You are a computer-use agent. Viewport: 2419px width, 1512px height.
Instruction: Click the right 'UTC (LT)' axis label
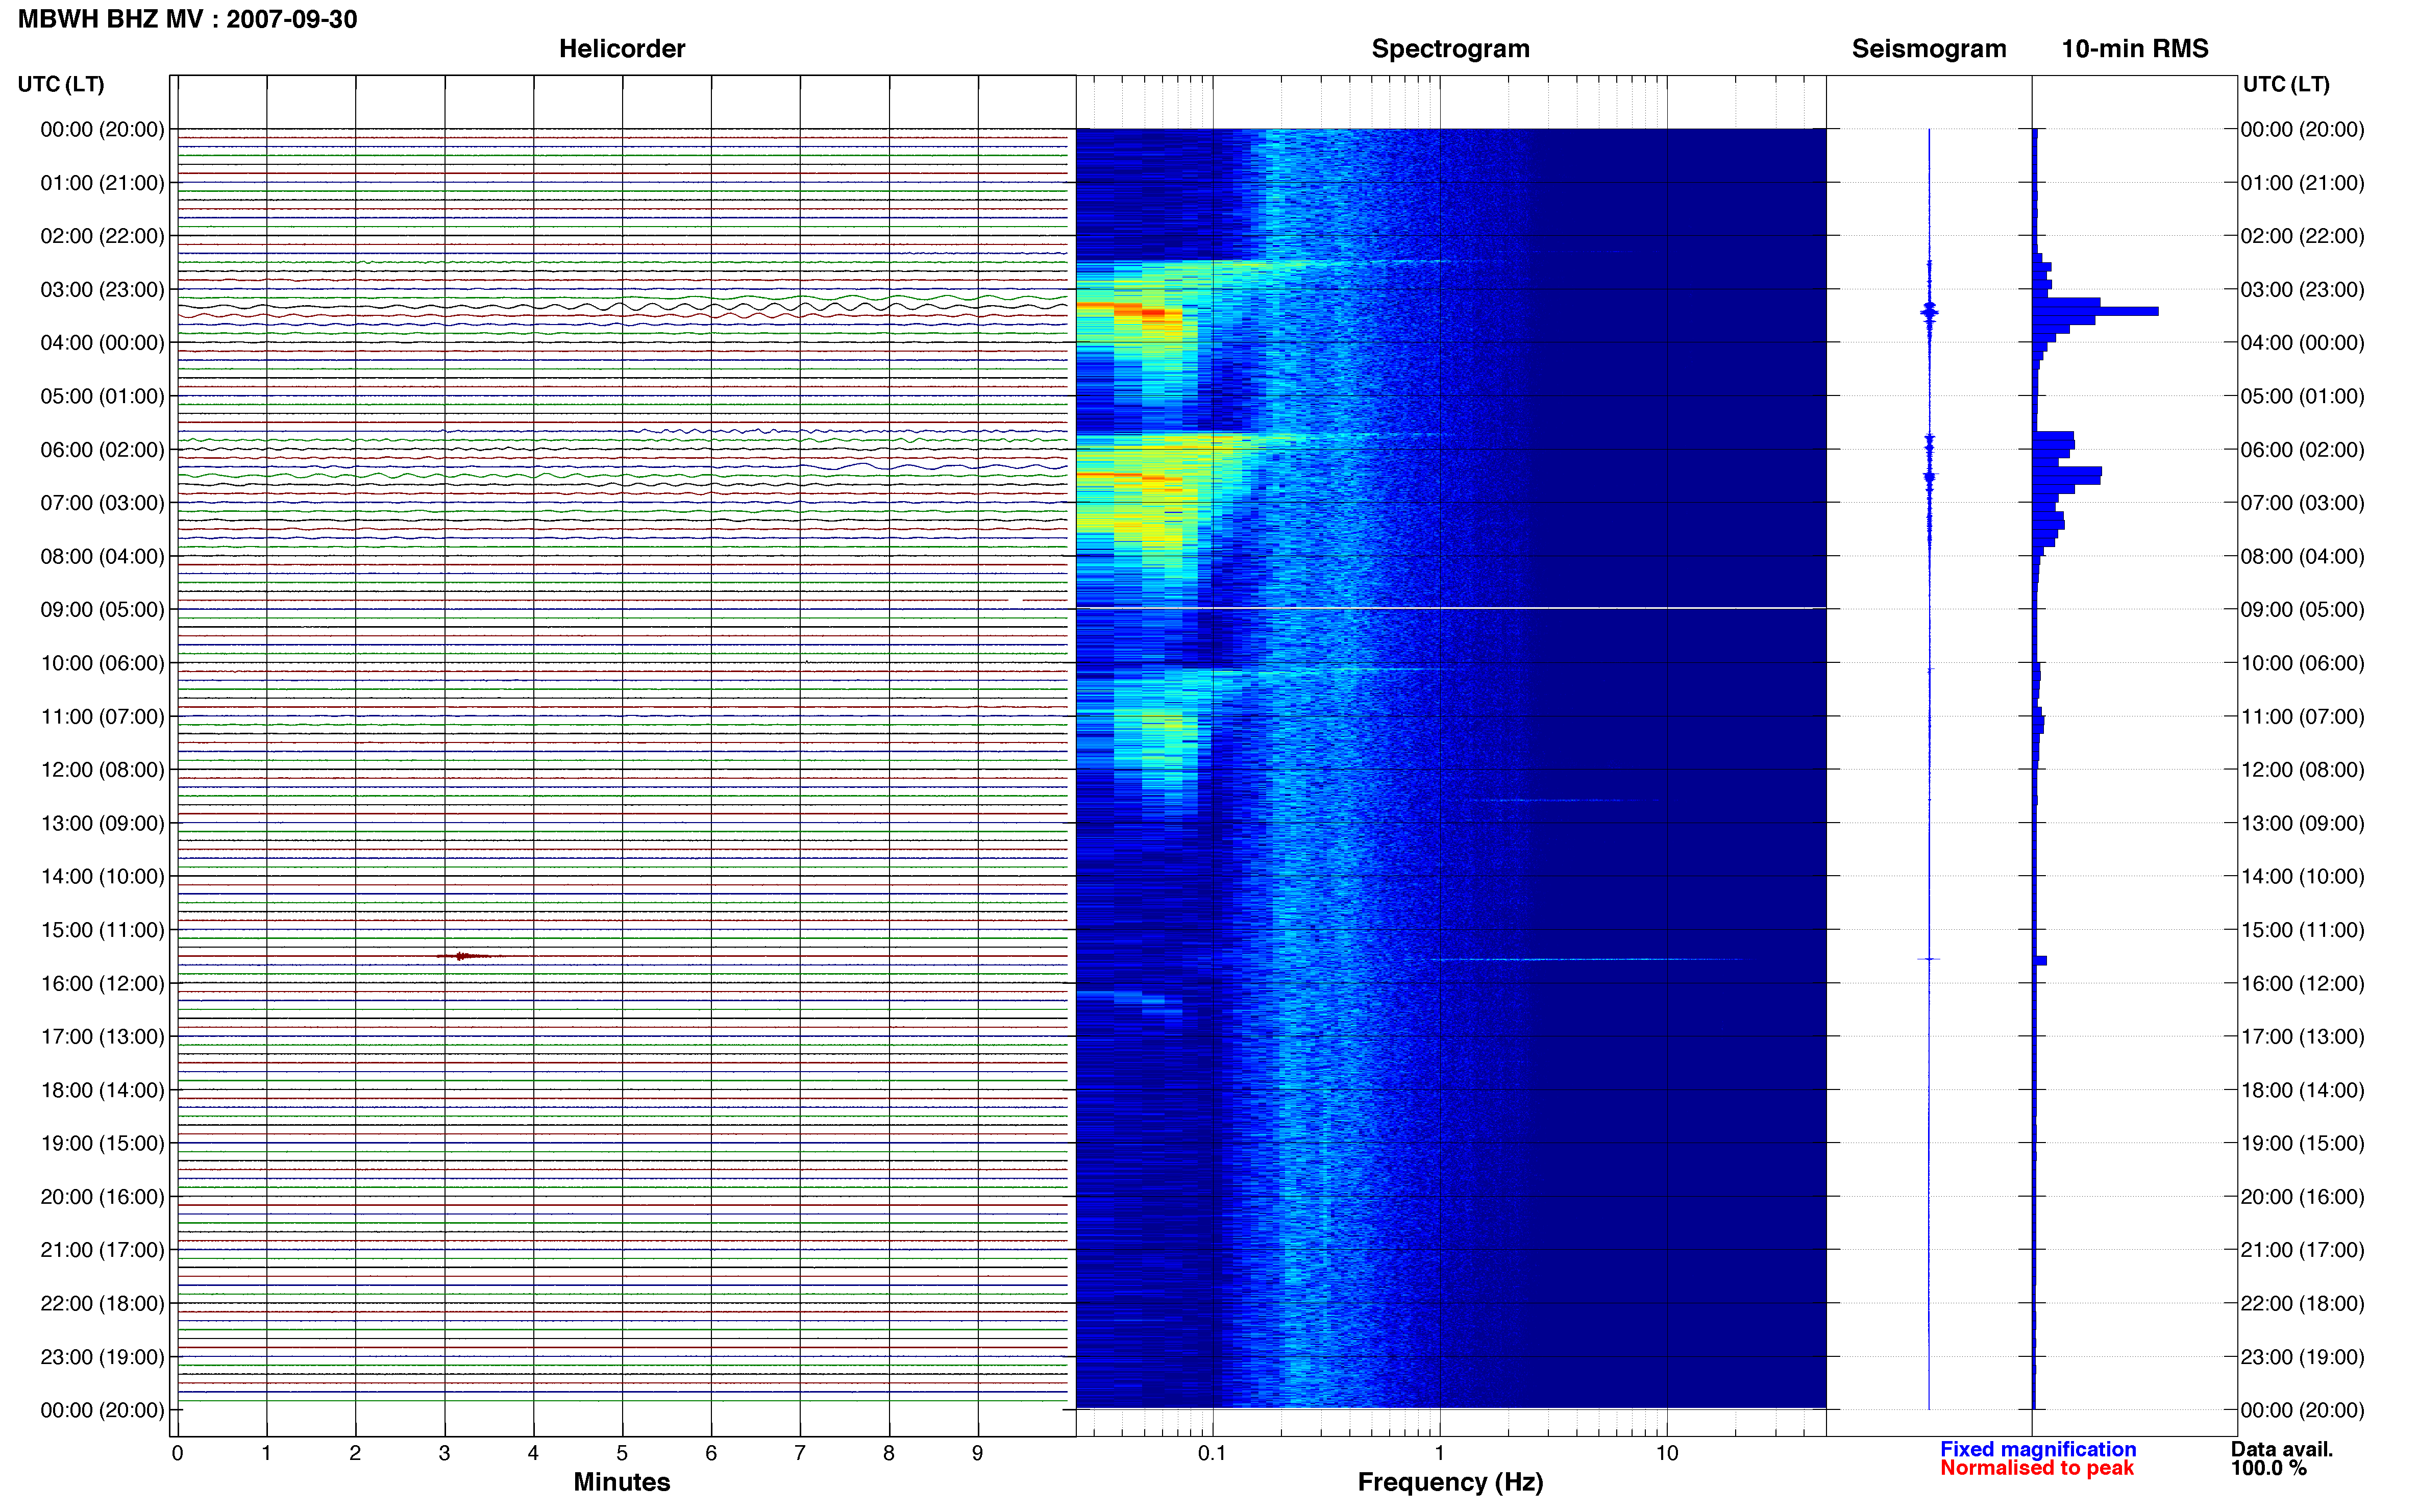point(2286,84)
